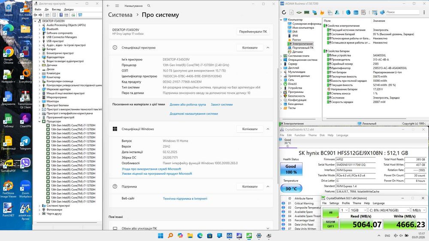
Task: Show hidden system tray icons chevron
Action: click(379, 235)
